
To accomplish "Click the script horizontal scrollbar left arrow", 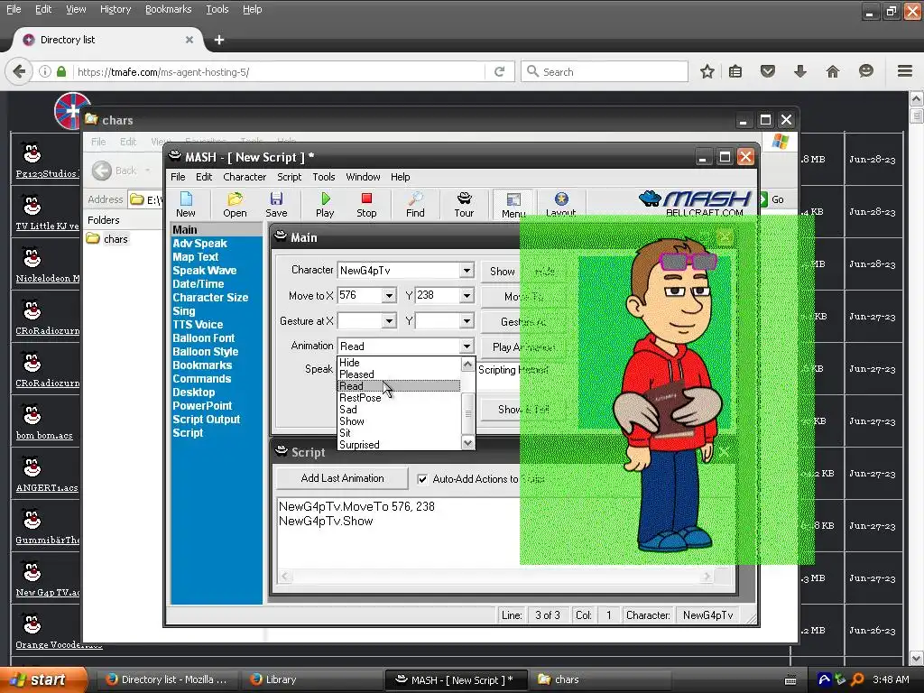I will click(285, 577).
